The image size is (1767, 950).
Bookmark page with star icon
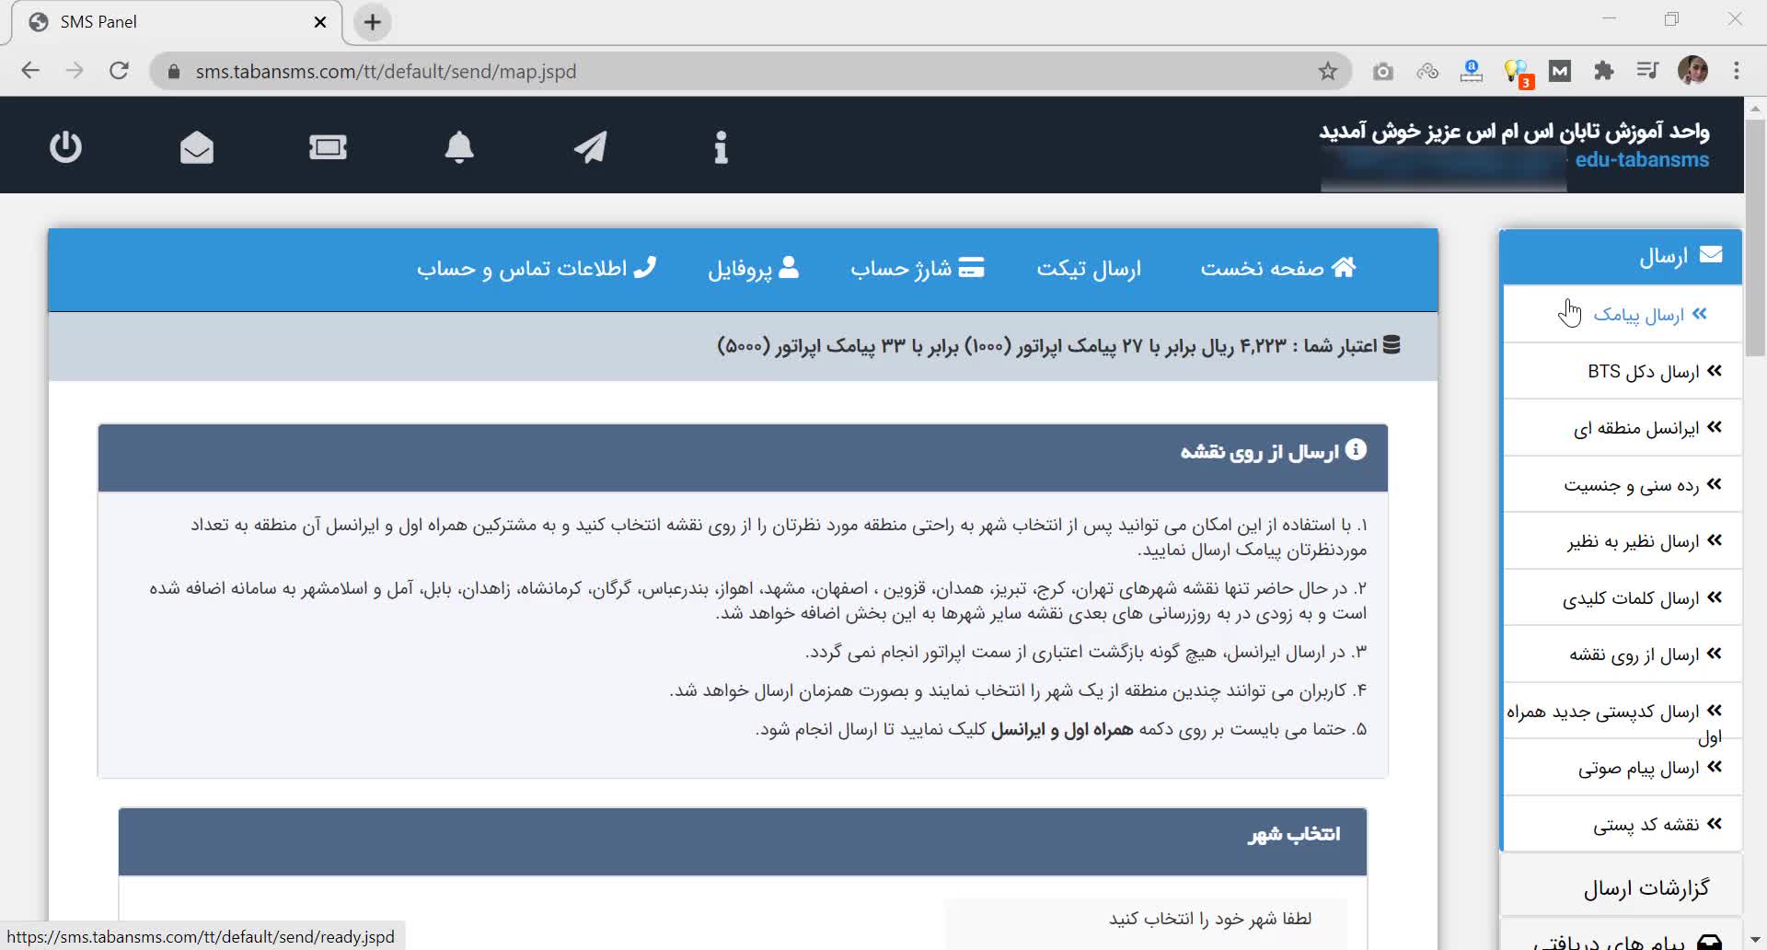click(x=1327, y=72)
